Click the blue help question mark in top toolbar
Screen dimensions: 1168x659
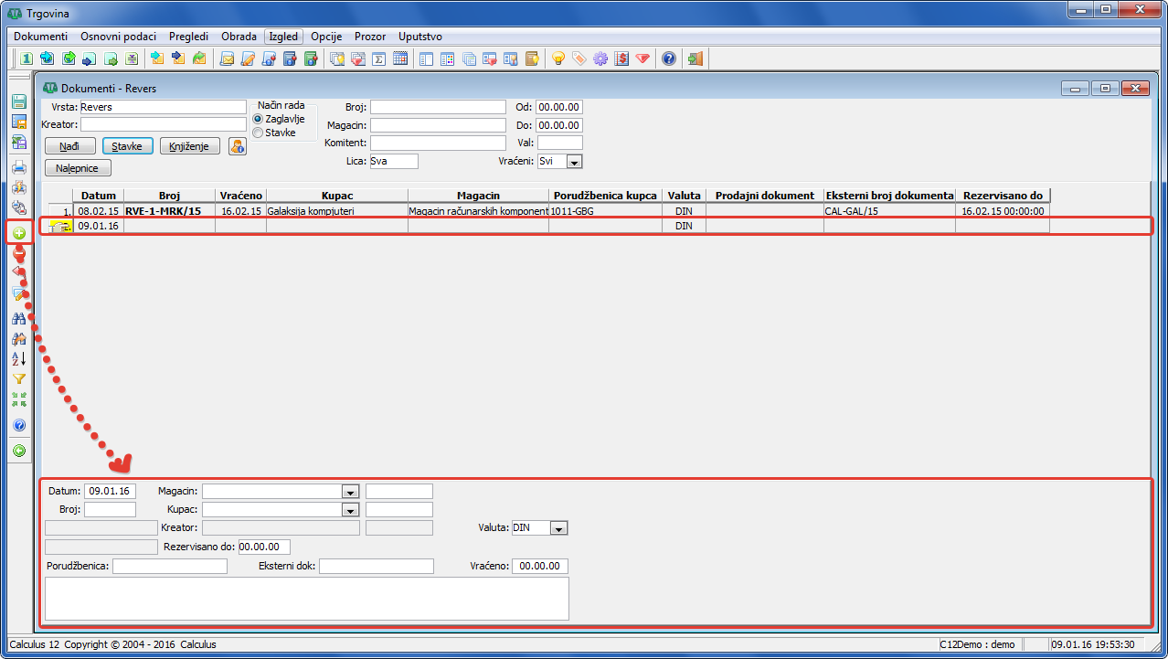[x=668, y=58]
